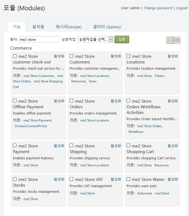The image size is (189, 216).
Task: Click me2.Store dependency in Stocks card
Action: click(x=31, y=199)
